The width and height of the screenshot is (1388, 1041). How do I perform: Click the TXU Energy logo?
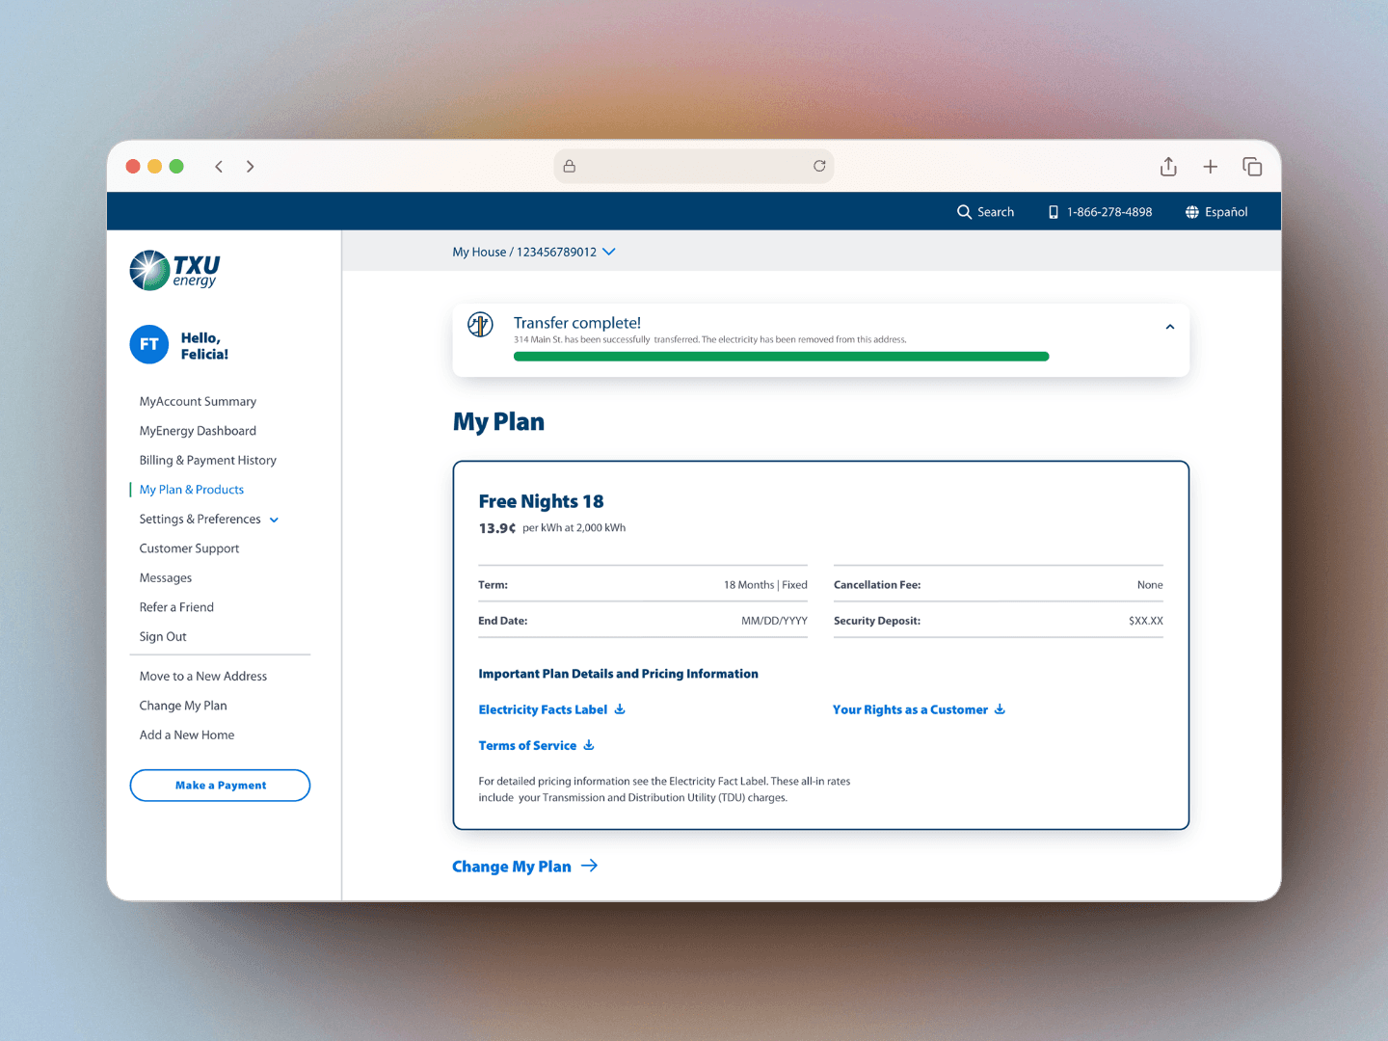(x=174, y=270)
